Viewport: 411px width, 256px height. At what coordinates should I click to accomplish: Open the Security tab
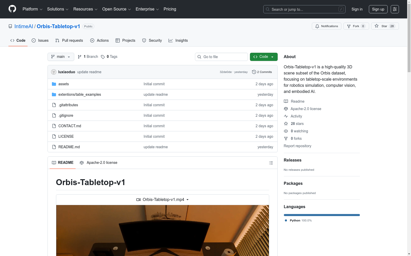152,40
